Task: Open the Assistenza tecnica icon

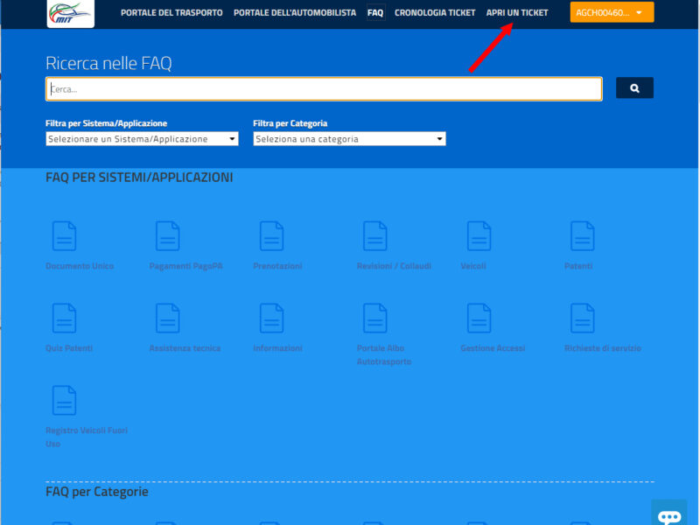Action: coord(168,318)
